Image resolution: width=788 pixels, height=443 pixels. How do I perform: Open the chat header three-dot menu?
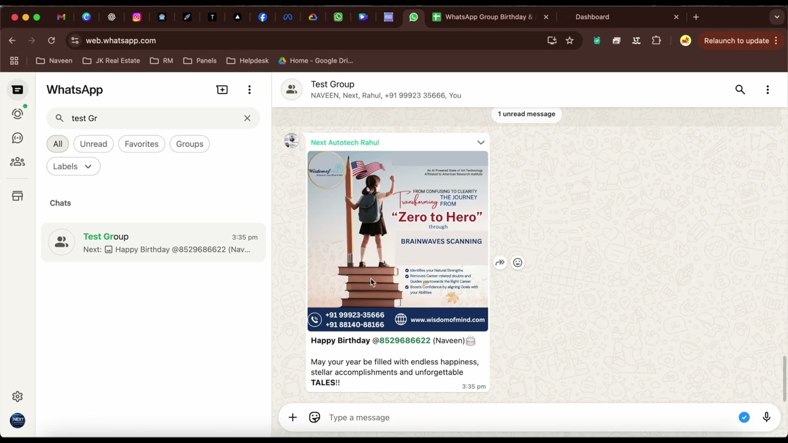click(x=768, y=90)
